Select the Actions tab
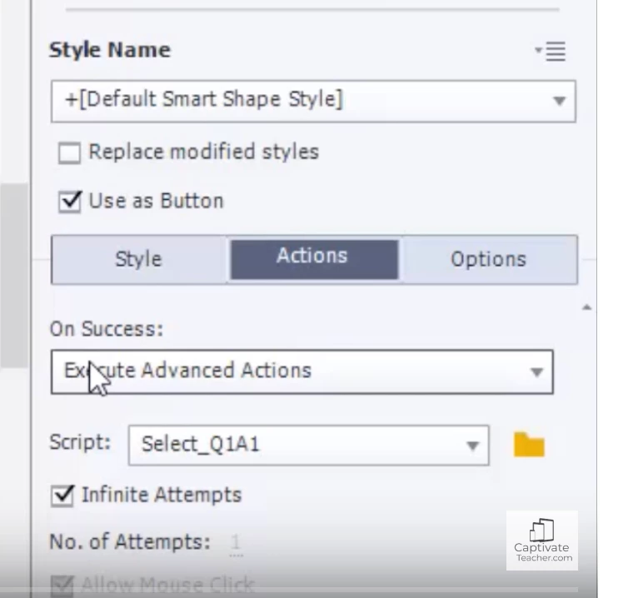The image size is (638, 598). click(x=314, y=260)
